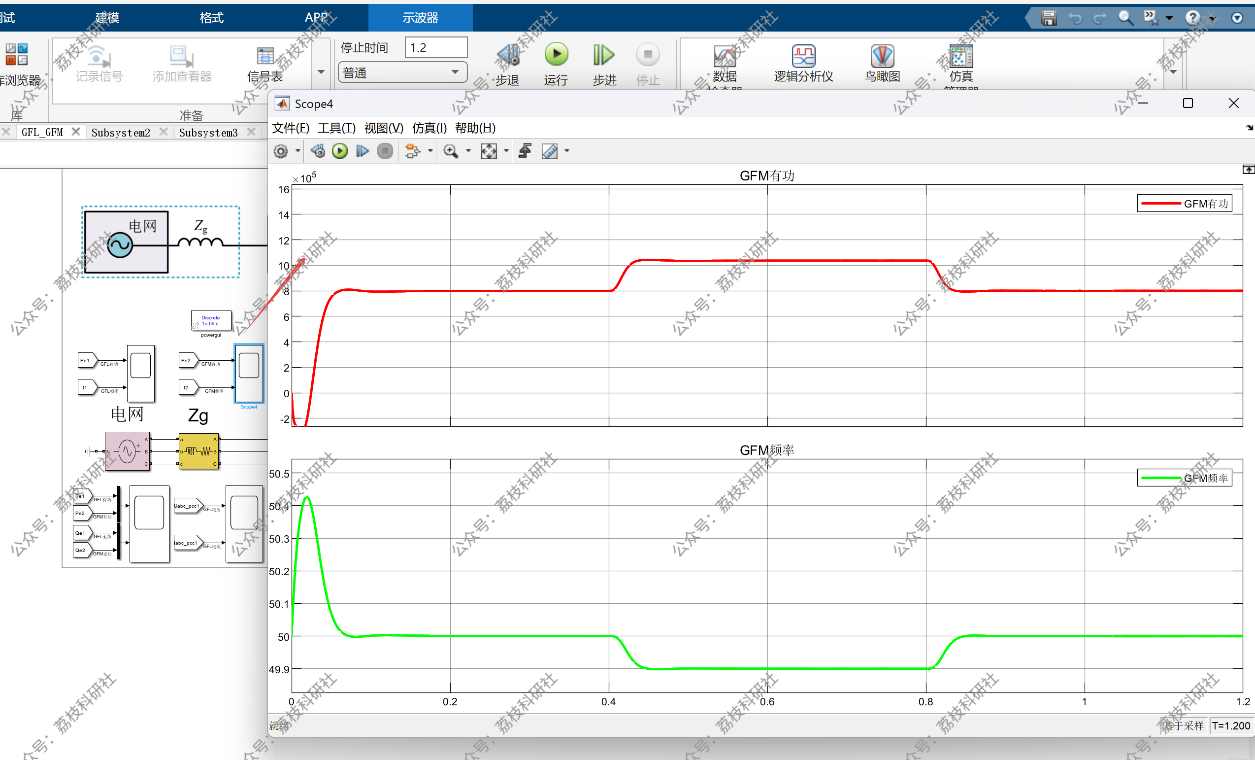Click 添加查看器 add viewer button
1255x760 pixels.
point(182,65)
